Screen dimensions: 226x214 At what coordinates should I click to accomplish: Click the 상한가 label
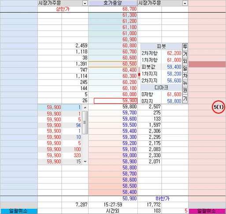pos(63,9)
